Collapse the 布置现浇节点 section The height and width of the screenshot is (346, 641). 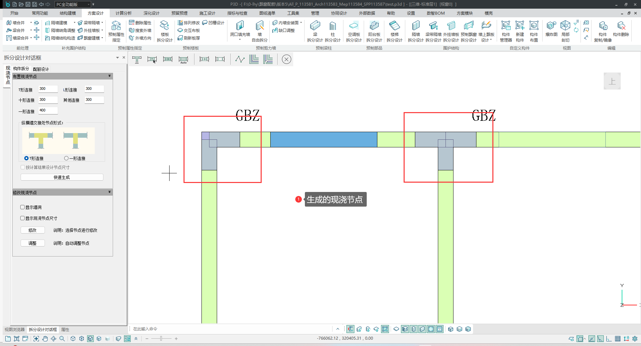click(x=109, y=76)
